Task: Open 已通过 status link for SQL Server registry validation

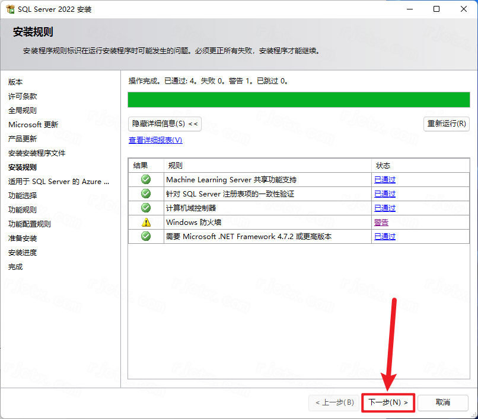Action: [385, 194]
